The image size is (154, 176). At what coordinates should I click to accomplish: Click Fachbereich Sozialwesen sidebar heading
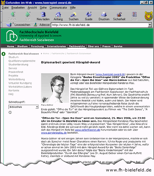pos(24,54)
